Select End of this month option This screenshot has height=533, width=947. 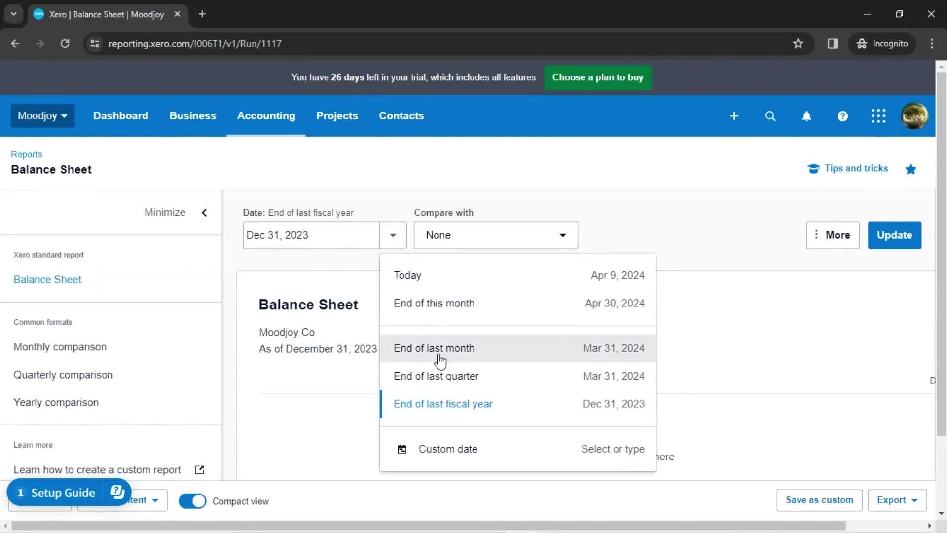pos(518,303)
